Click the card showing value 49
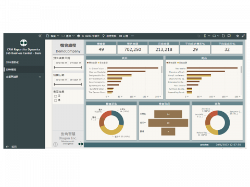The width and height of the screenshot is (250, 187). coord(101,48)
